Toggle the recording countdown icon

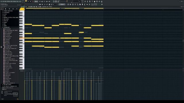[x=45, y=1]
